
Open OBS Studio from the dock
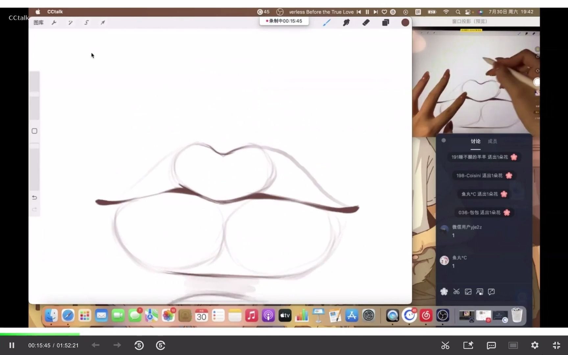tap(443, 316)
